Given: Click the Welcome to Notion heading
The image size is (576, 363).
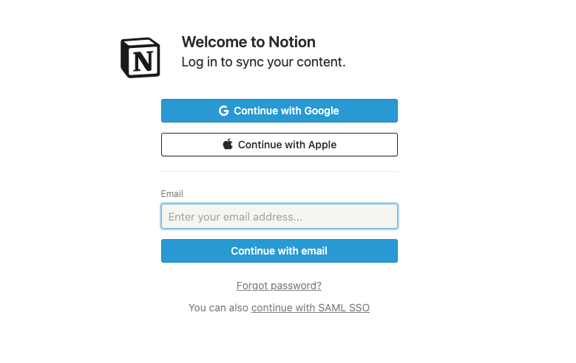Looking at the screenshot, I should 248,42.
